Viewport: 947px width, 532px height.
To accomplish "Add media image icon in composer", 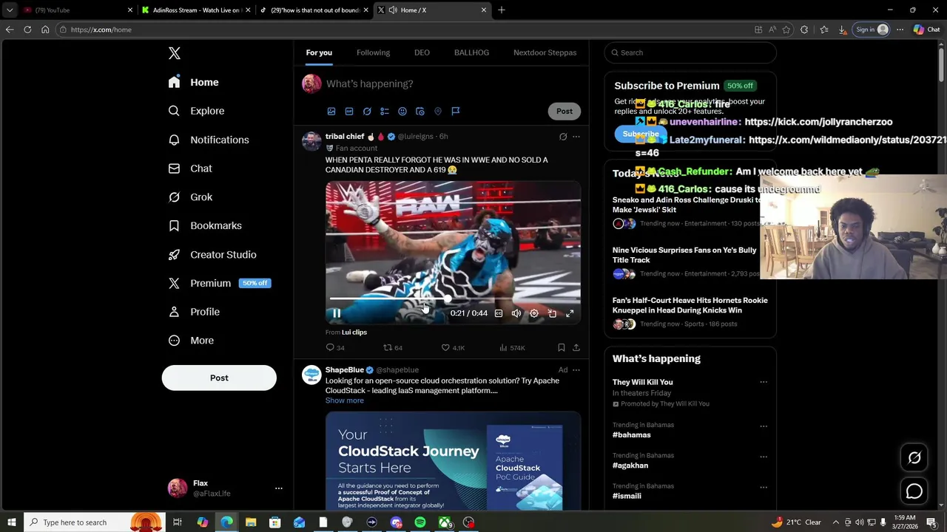I will (331, 111).
